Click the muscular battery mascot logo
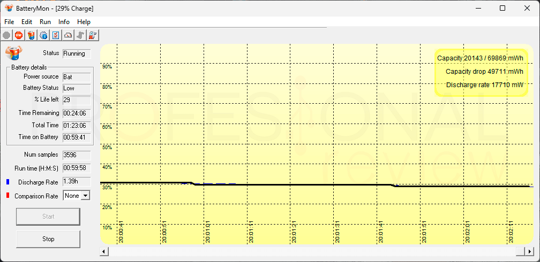Viewport: 540px width, 262px height. [x=13, y=53]
